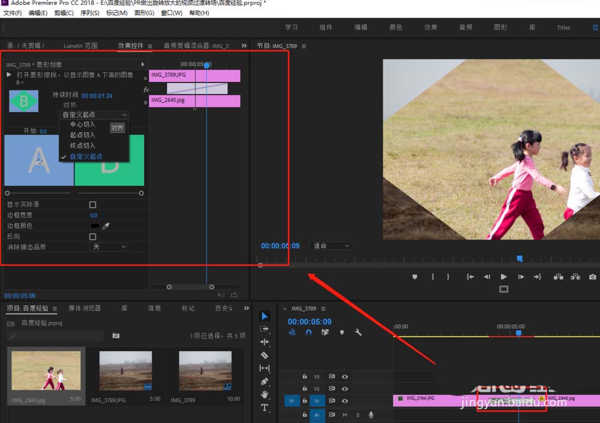Open timeline wrench display settings

click(358, 333)
